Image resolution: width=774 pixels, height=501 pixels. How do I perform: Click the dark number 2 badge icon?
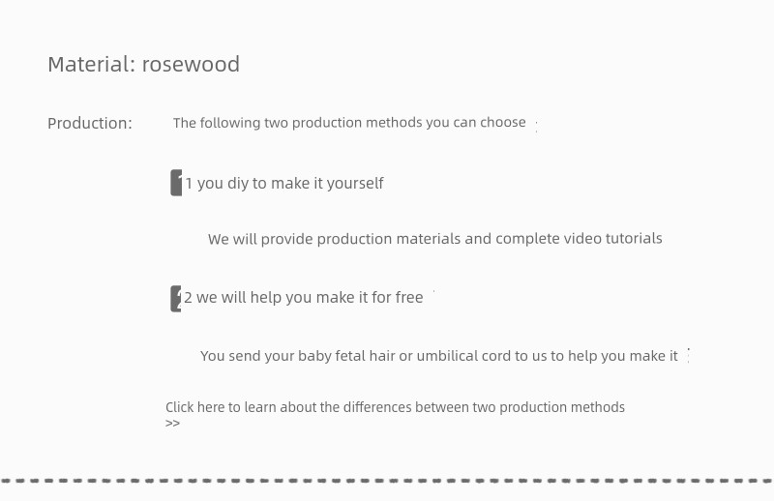tap(176, 298)
